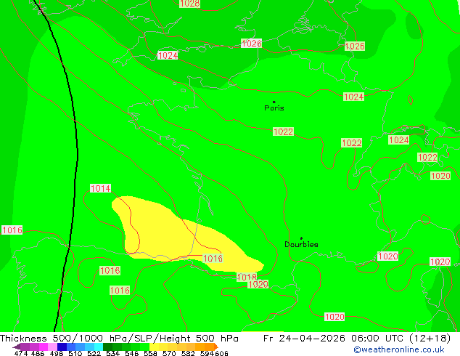Viewport: 460px width, 356px height.
Task: Pick the dark green legend swatch above 534
Action: [108, 347]
